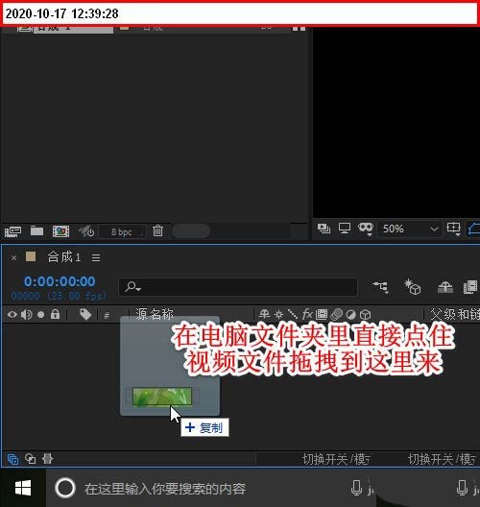This screenshot has width=480, height=507.
Task: Create a new folder in project panel
Action: pos(36,230)
